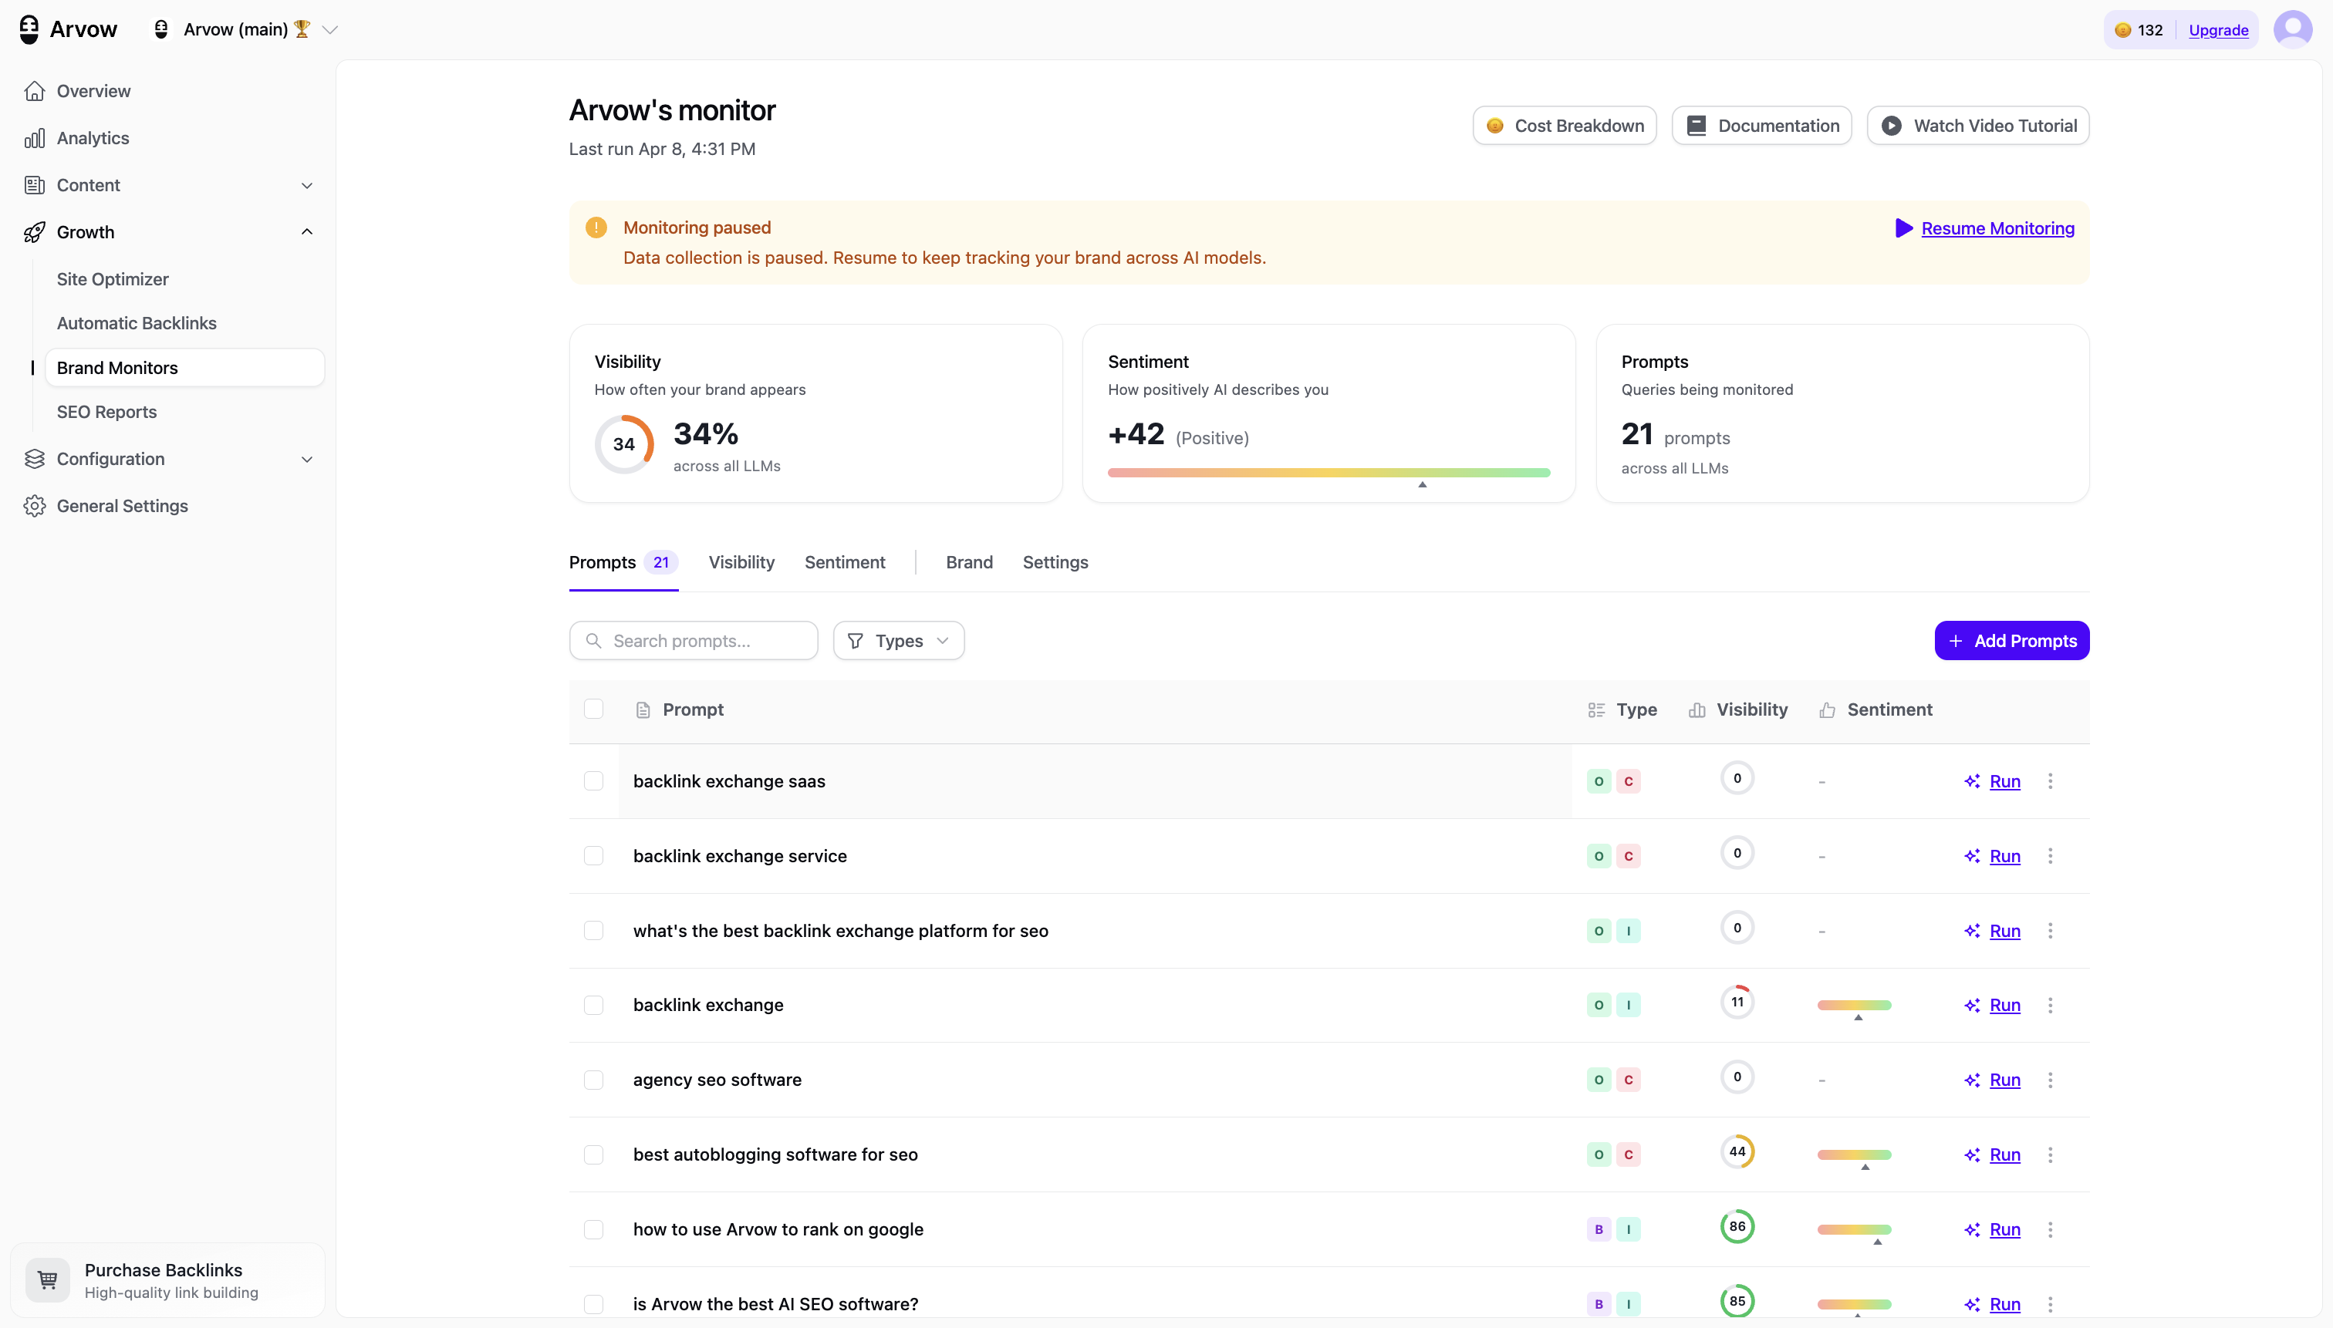Click the Add Prompts button
2333x1328 pixels.
tap(2012, 641)
